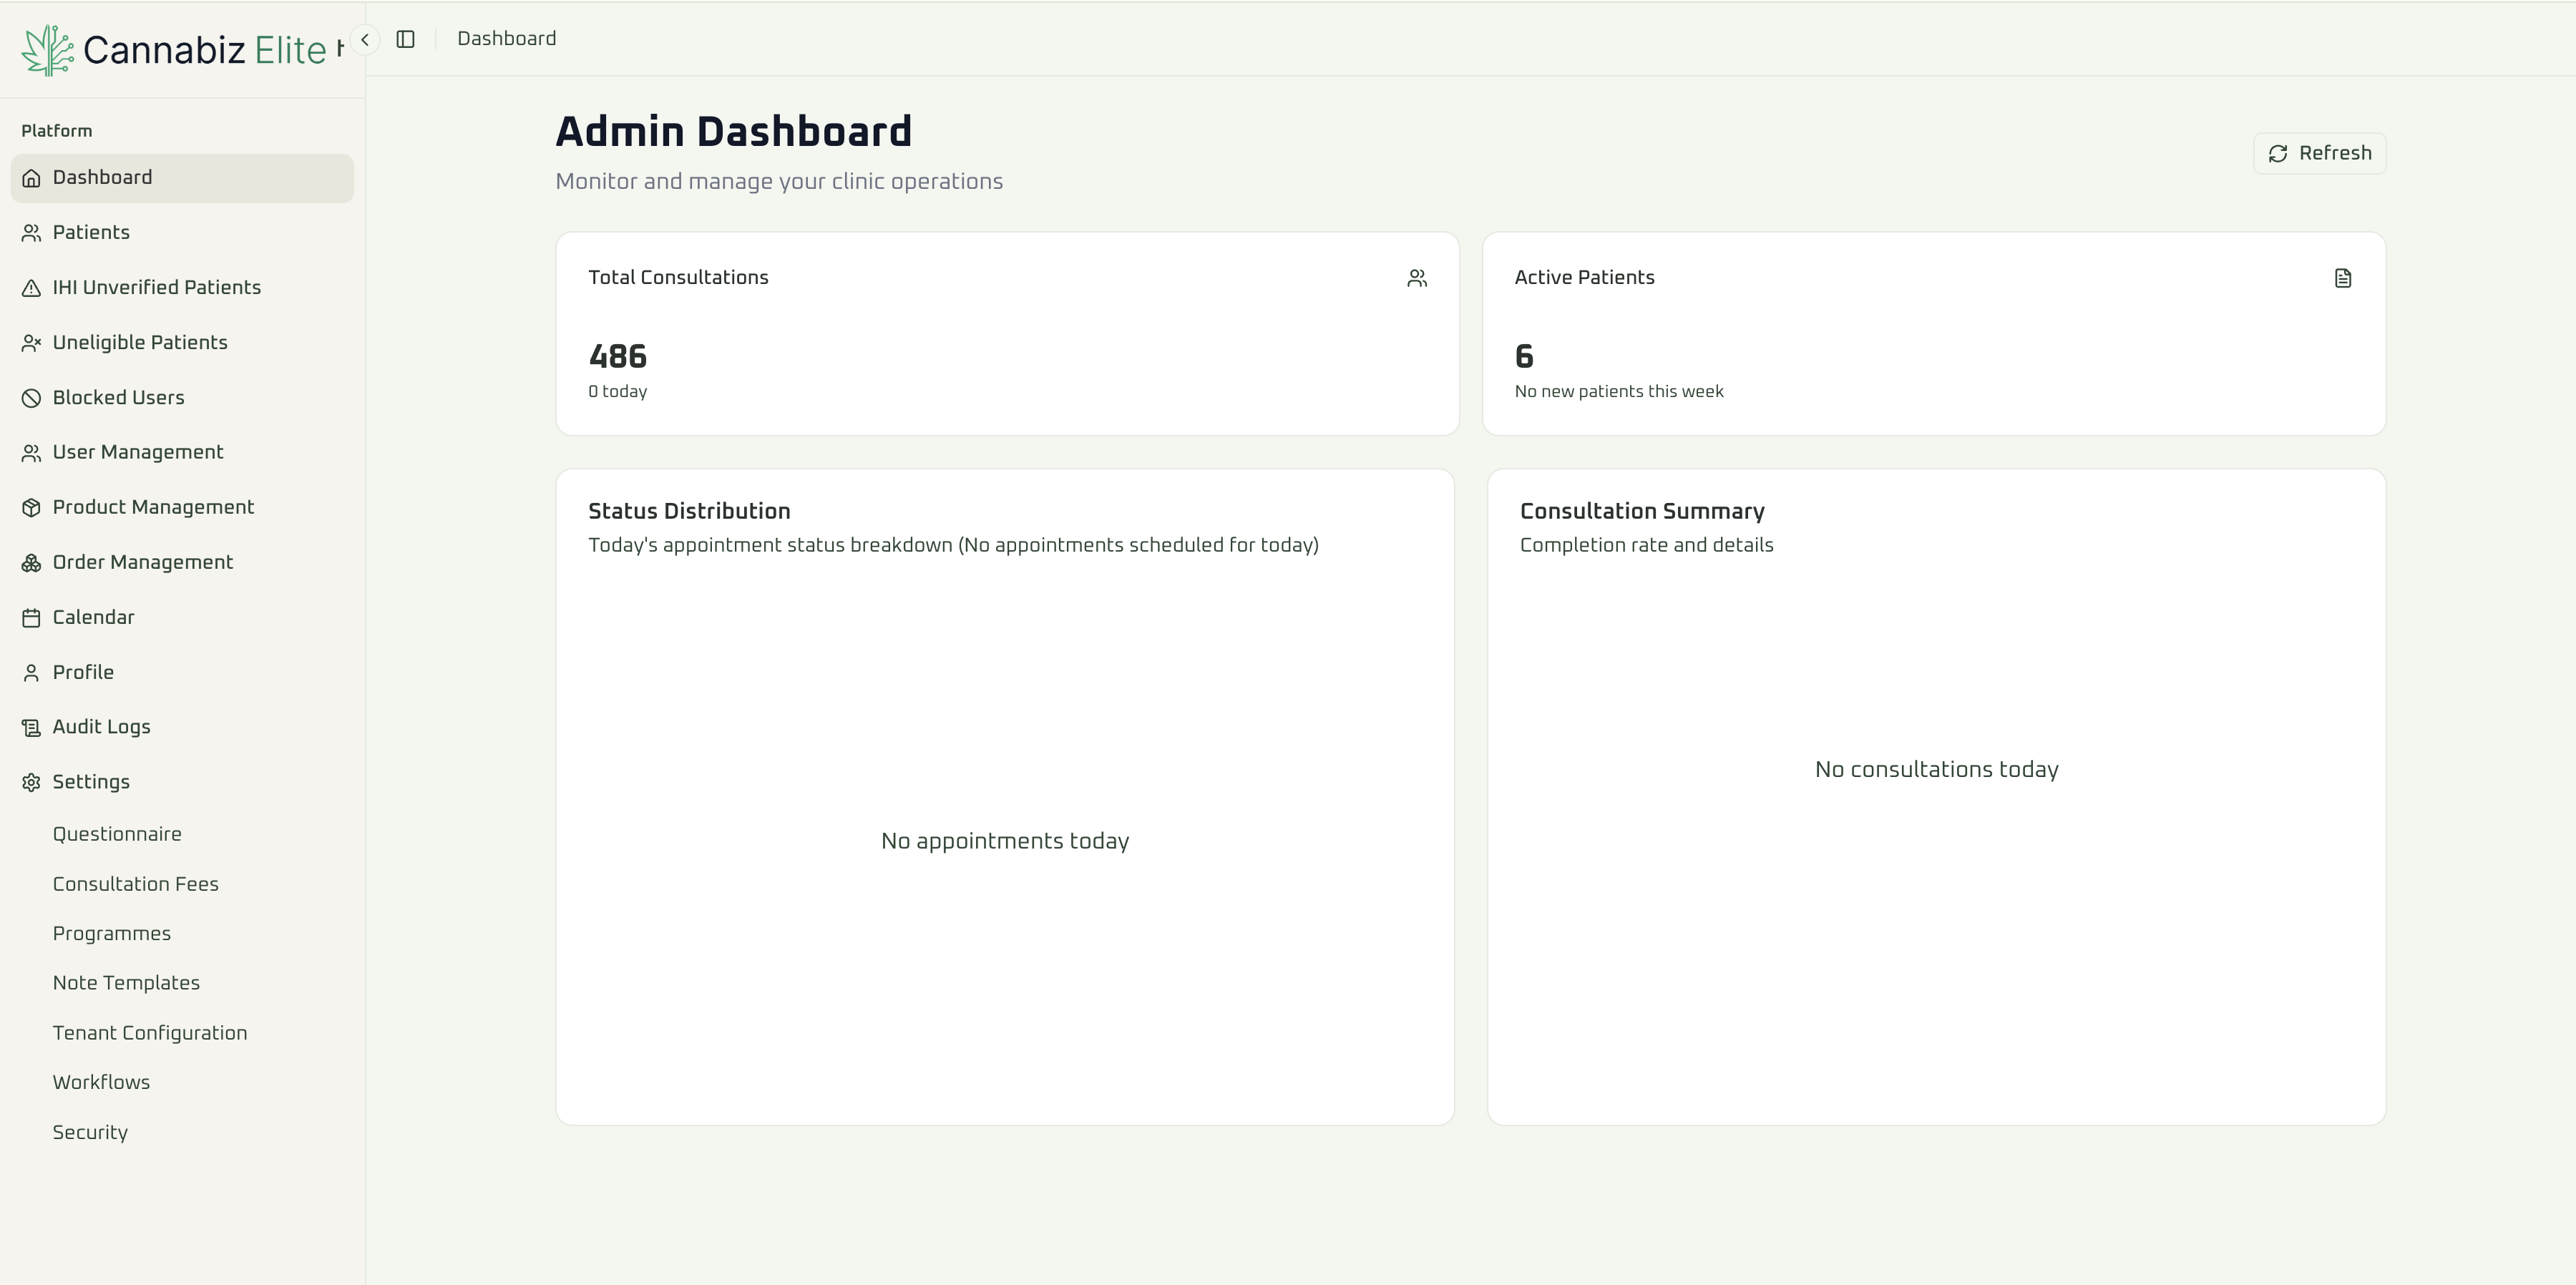Screen dimensions: 2576x1285
Task: Click the document icon on Active Patients card
Action: point(2343,278)
